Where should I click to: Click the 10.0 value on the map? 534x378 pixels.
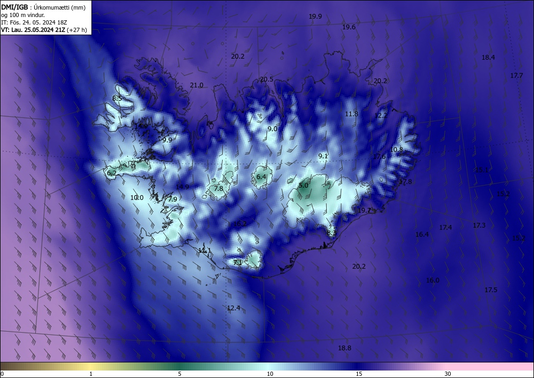click(x=137, y=197)
